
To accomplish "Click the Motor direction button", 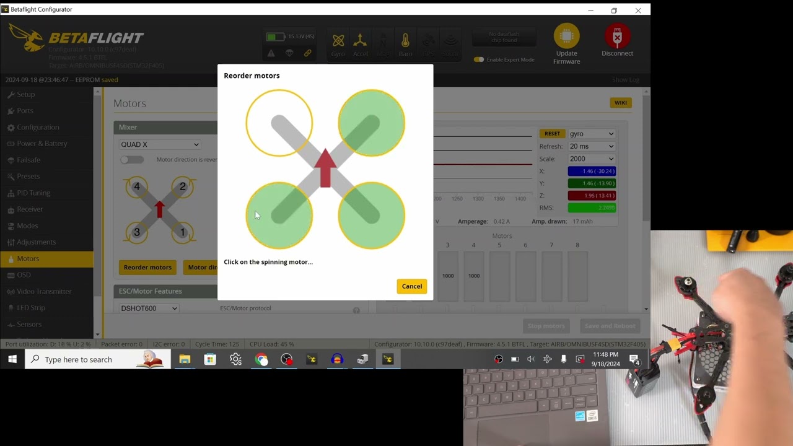I will 202,268.
